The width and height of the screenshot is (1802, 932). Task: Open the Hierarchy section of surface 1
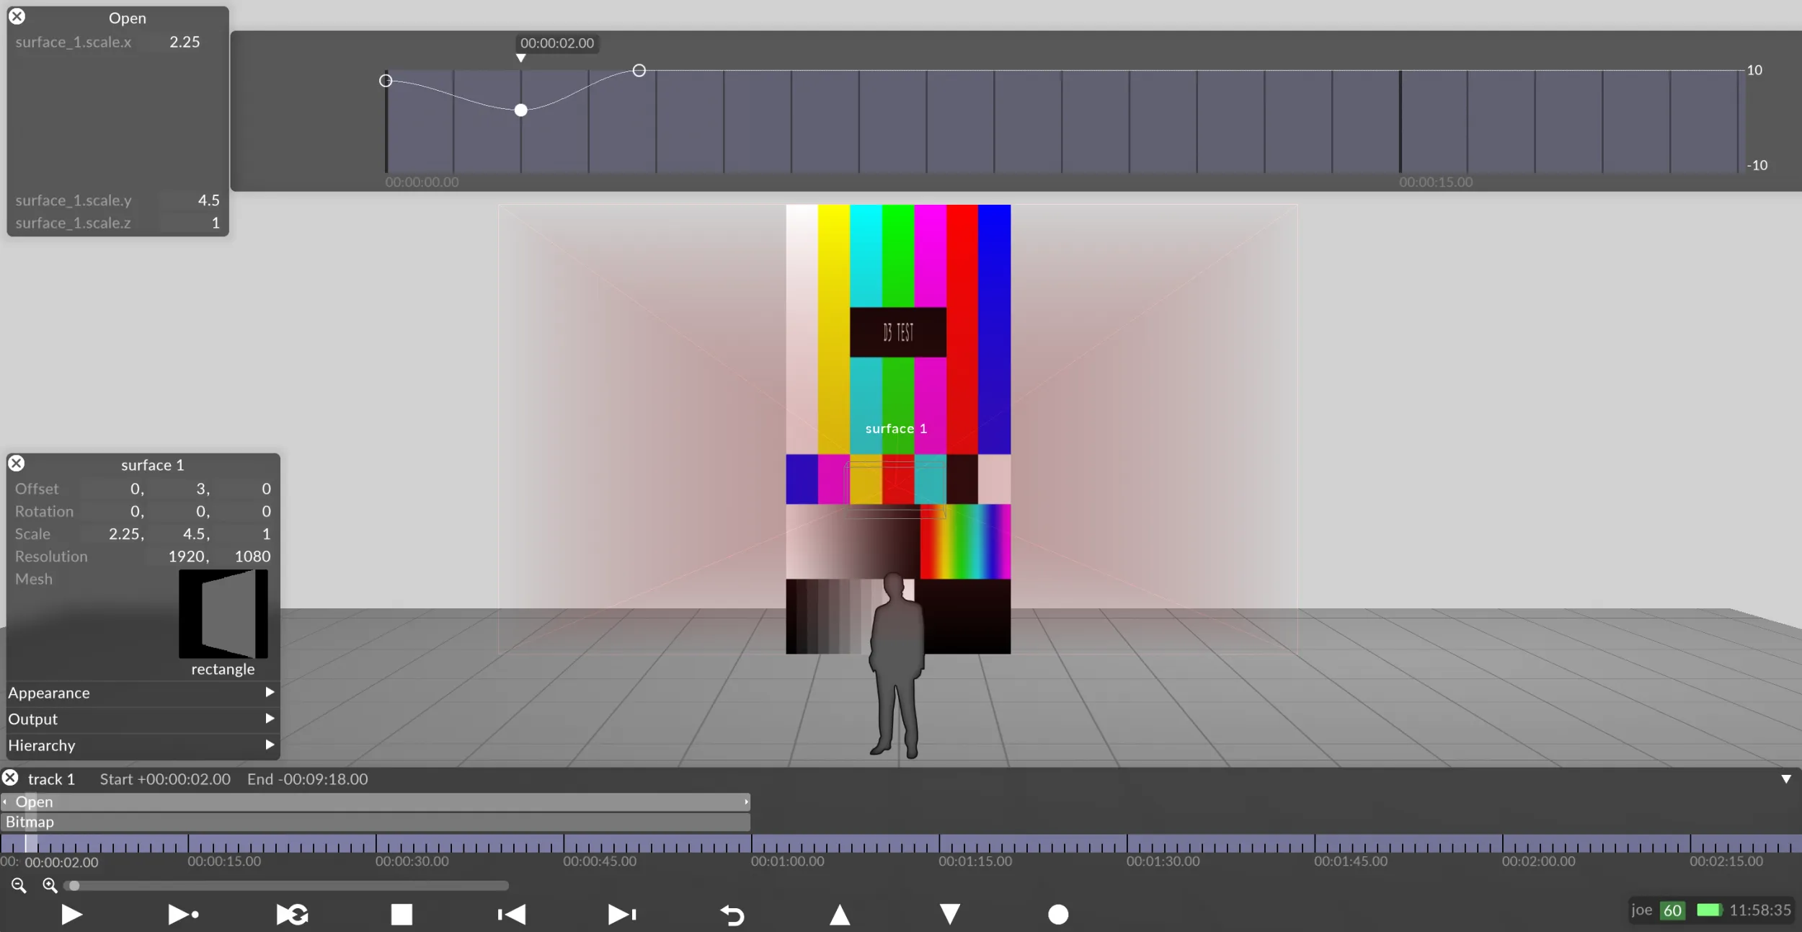[x=141, y=745]
